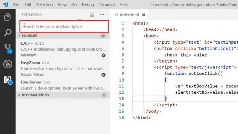The height and width of the screenshot is (134, 238).
Task: Click the Nabeel Valley publisher name
Action: 32,74
